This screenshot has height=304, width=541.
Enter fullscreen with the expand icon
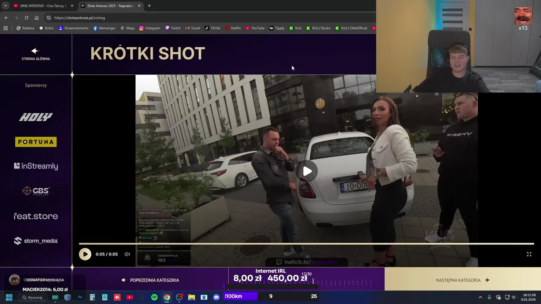point(529,254)
